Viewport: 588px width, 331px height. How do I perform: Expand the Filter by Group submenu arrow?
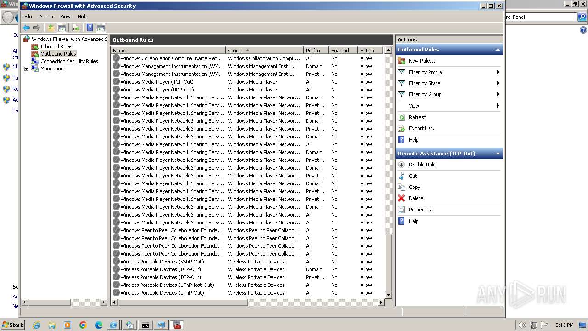coord(498,94)
